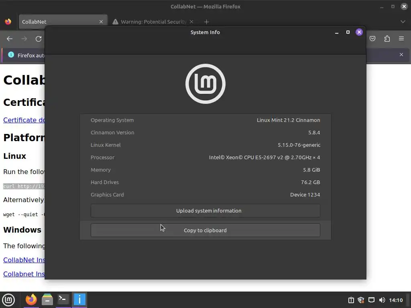411x308 pixels.
Task: Dismiss the Firefox notification bar
Action: [401, 55]
